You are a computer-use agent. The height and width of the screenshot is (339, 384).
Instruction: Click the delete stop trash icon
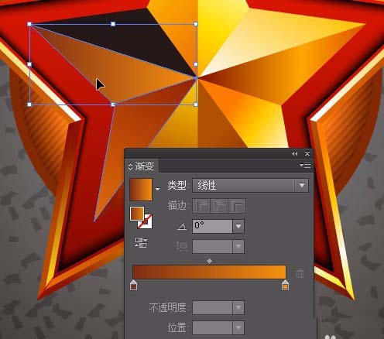[300, 273]
